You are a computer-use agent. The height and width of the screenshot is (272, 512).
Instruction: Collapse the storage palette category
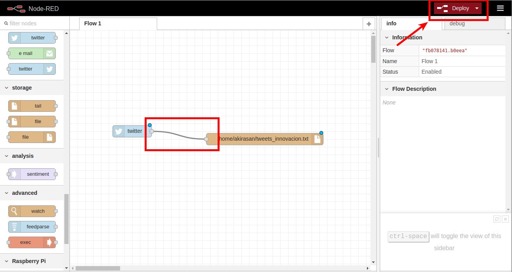point(32,88)
